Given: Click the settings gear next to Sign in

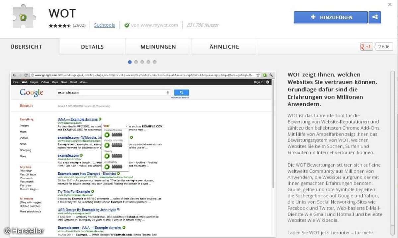Looking at the screenshot, I should click(268, 82).
